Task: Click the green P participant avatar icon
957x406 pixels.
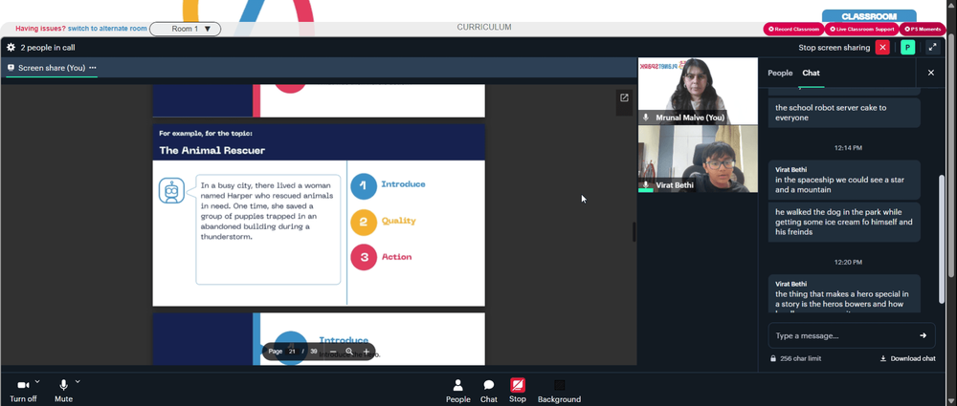Action: pyautogui.click(x=907, y=48)
